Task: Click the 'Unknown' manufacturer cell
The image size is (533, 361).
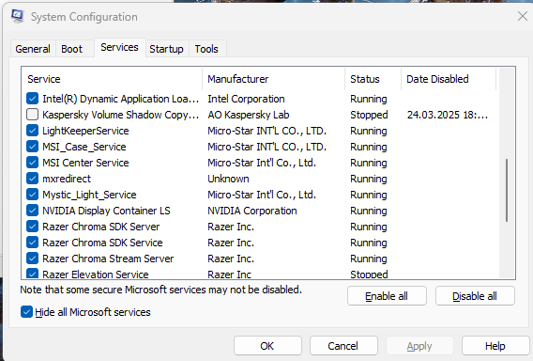Action: click(228, 179)
